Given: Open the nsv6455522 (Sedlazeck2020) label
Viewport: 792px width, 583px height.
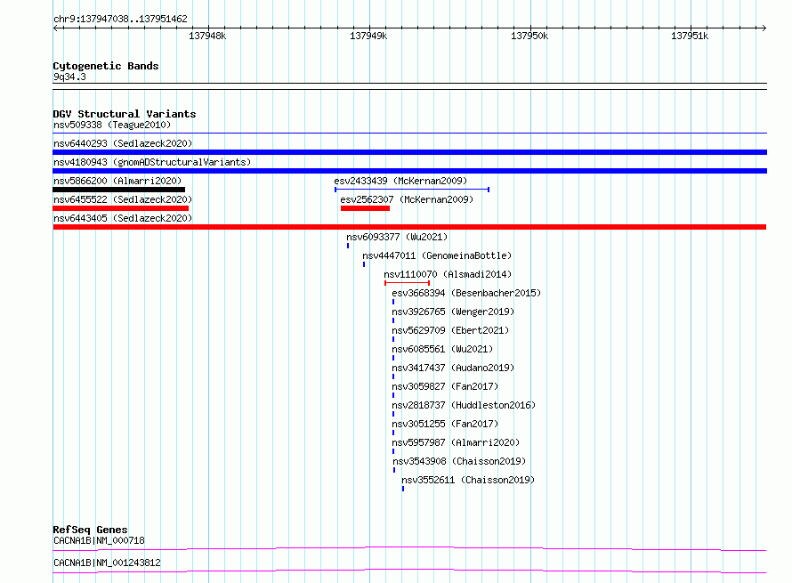Looking at the screenshot, I should tap(123, 199).
